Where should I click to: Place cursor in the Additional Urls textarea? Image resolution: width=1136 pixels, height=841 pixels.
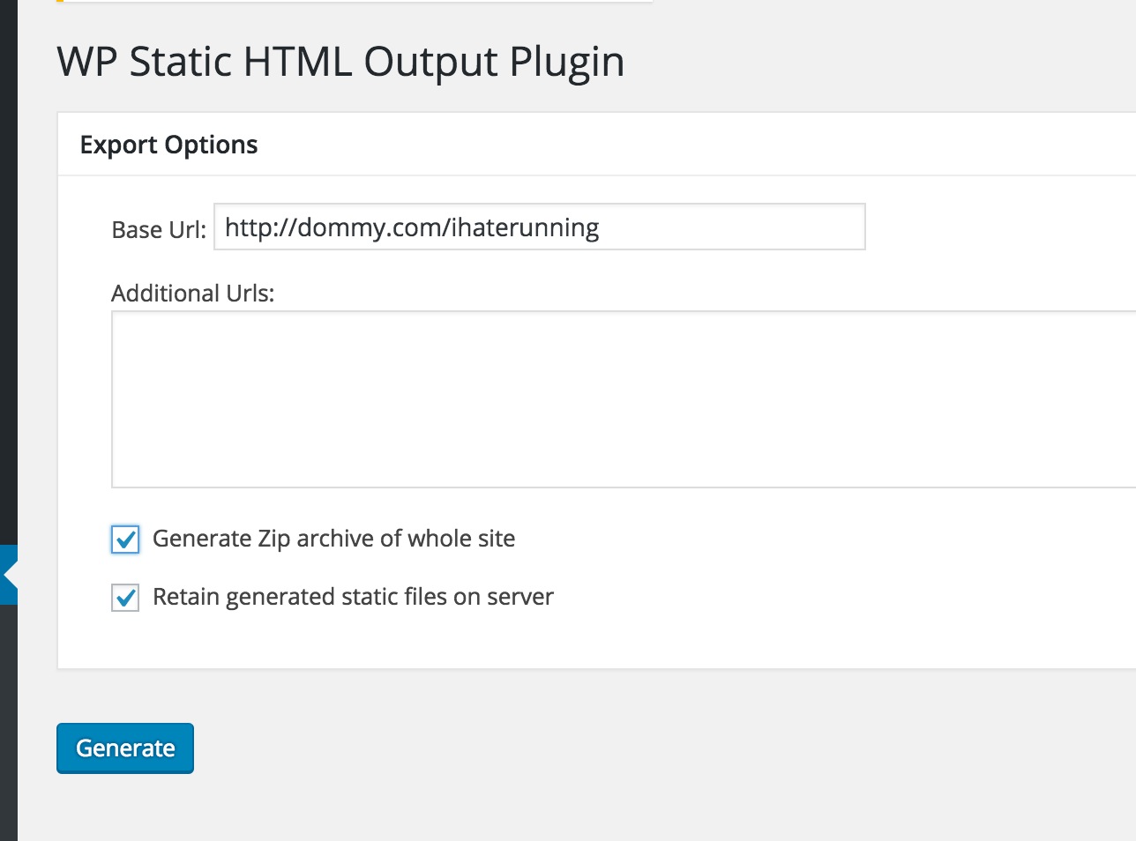(x=617, y=397)
